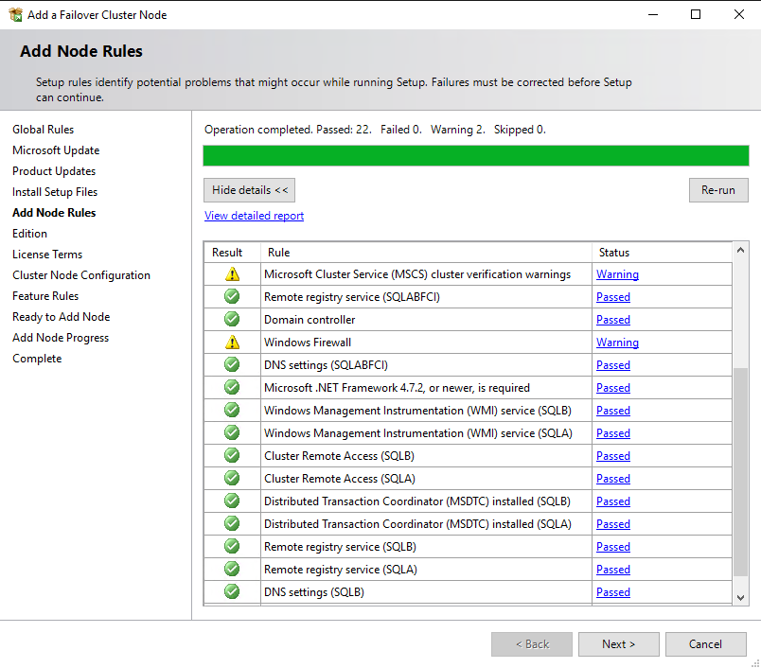This screenshot has width=761, height=668.
Task: Click the setup box icon in the title bar
Action: pos(15,14)
